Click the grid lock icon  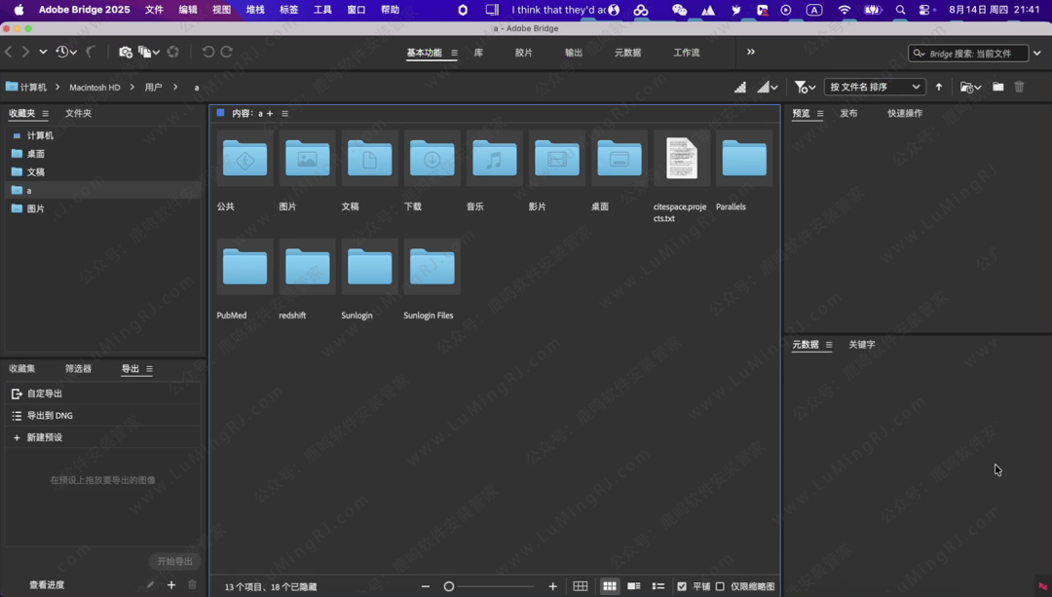pos(581,586)
